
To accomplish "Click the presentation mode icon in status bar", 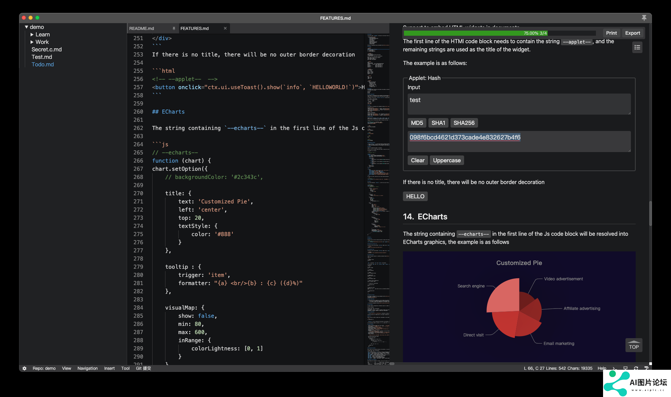I will (625, 368).
